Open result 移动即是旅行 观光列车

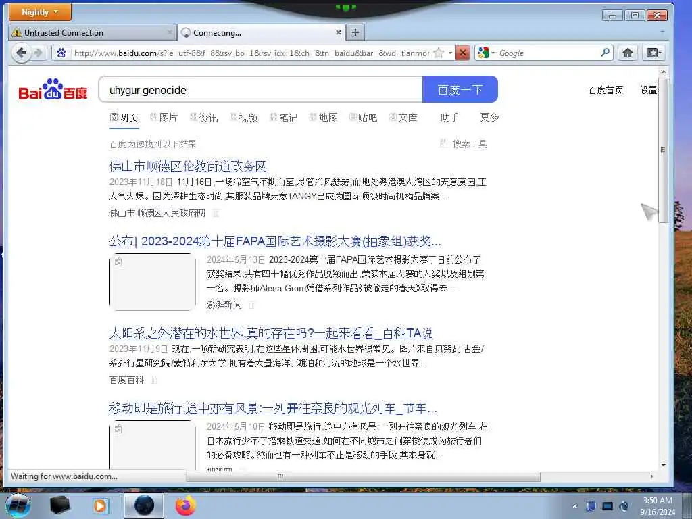coord(273,407)
